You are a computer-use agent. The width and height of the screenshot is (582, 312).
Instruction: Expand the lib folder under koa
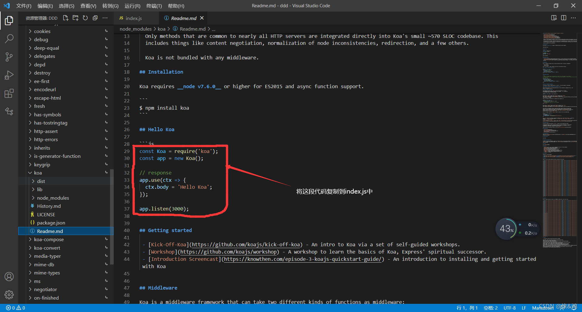[66, 189]
